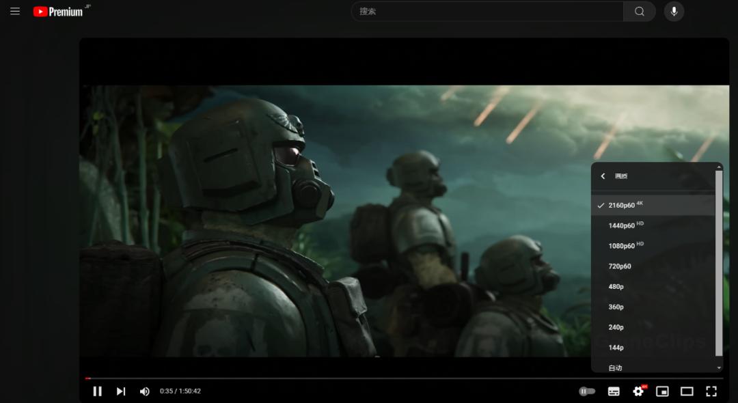The height and width of the screenshot is (403, 738).
Task: Skip to the next video
Action: (x=121, y=391)
